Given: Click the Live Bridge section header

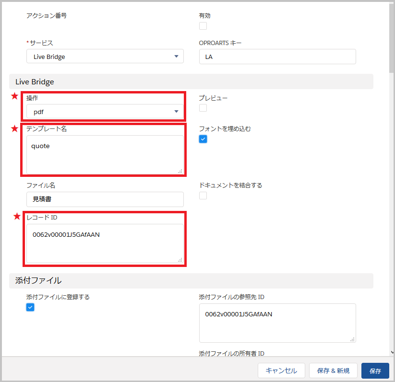Looking at the screenshot, I should coord(191,82).
